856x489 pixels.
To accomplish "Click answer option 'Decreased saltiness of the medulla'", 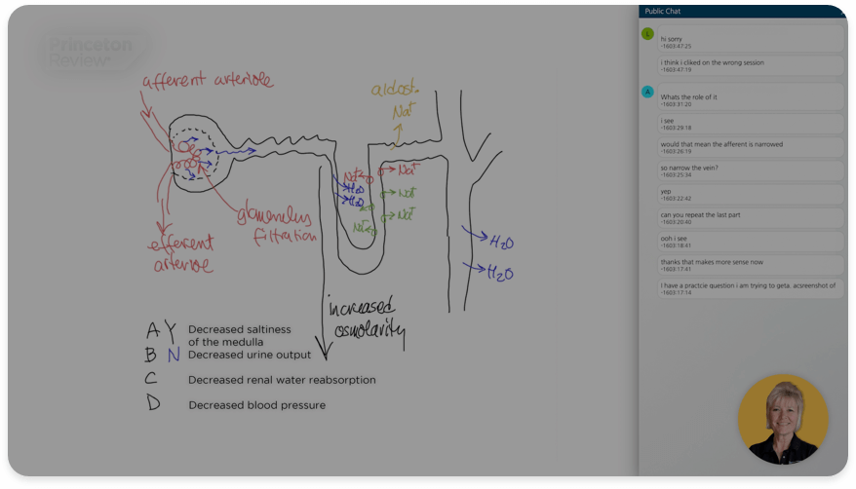I will pyautogui.click(x=226, y=335).
